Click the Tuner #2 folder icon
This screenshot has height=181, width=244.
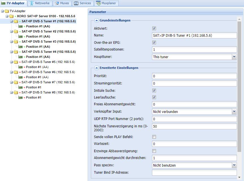pos(16,32)
